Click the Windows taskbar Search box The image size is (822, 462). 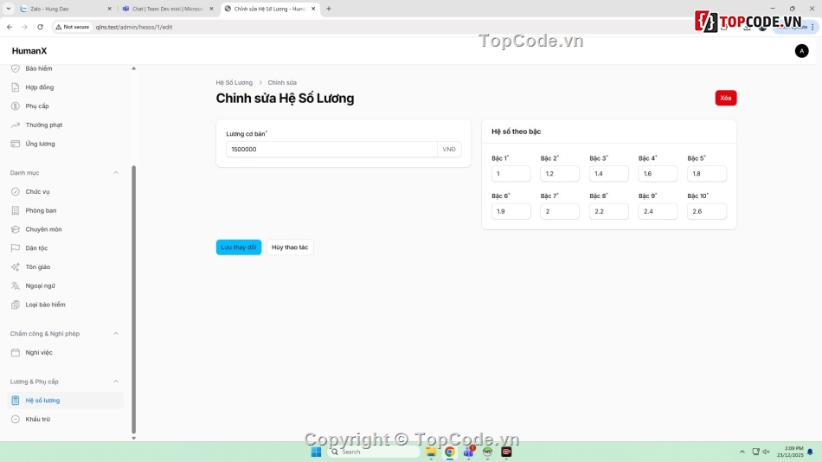(375, 452)
